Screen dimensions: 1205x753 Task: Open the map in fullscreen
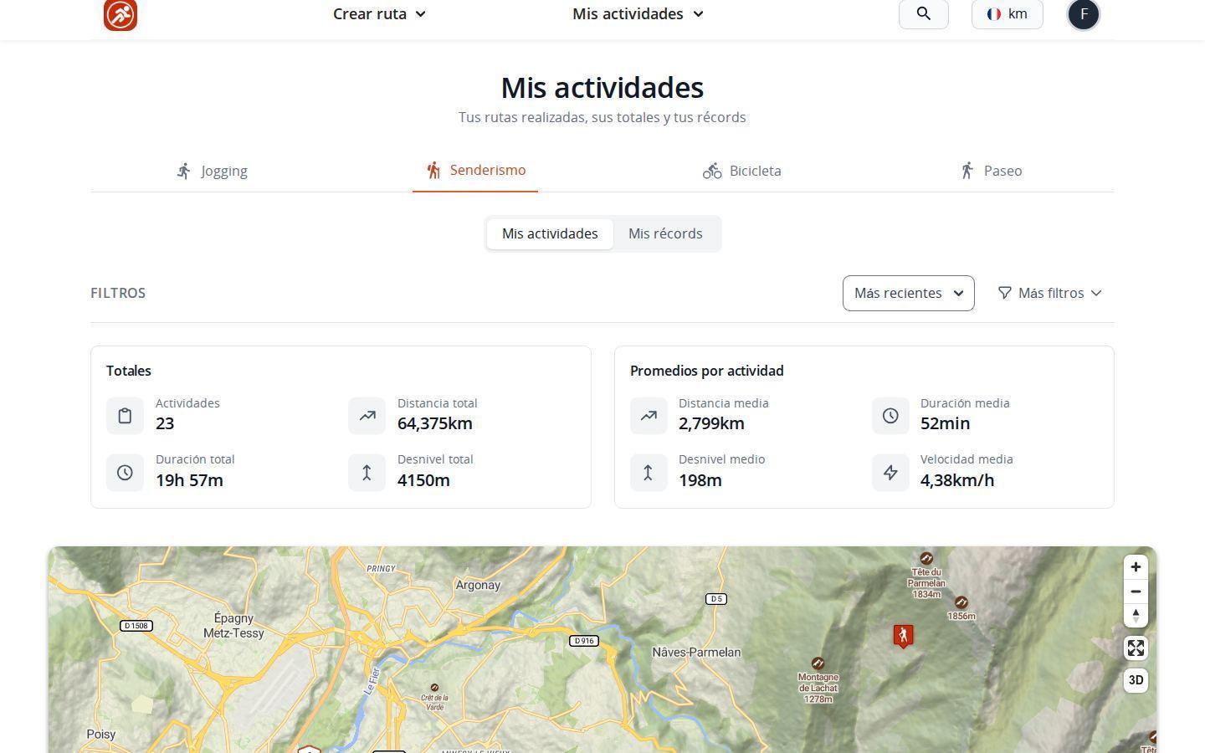click(x=1136, y=648)
